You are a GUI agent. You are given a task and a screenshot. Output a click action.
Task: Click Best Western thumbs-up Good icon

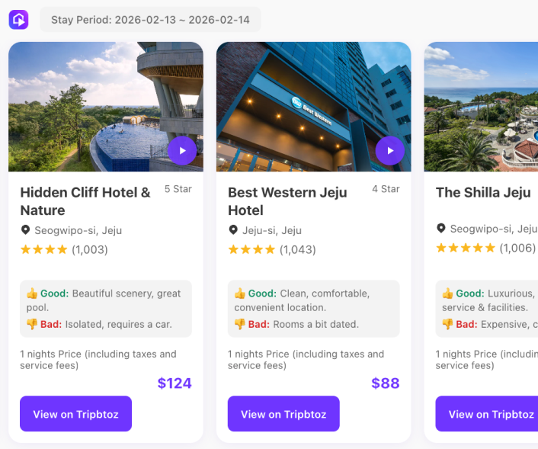(x=240, y=293)
